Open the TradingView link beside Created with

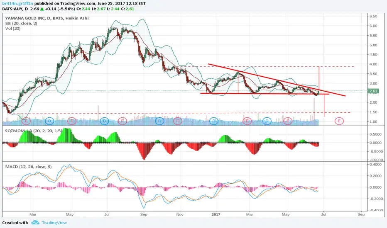54,223
